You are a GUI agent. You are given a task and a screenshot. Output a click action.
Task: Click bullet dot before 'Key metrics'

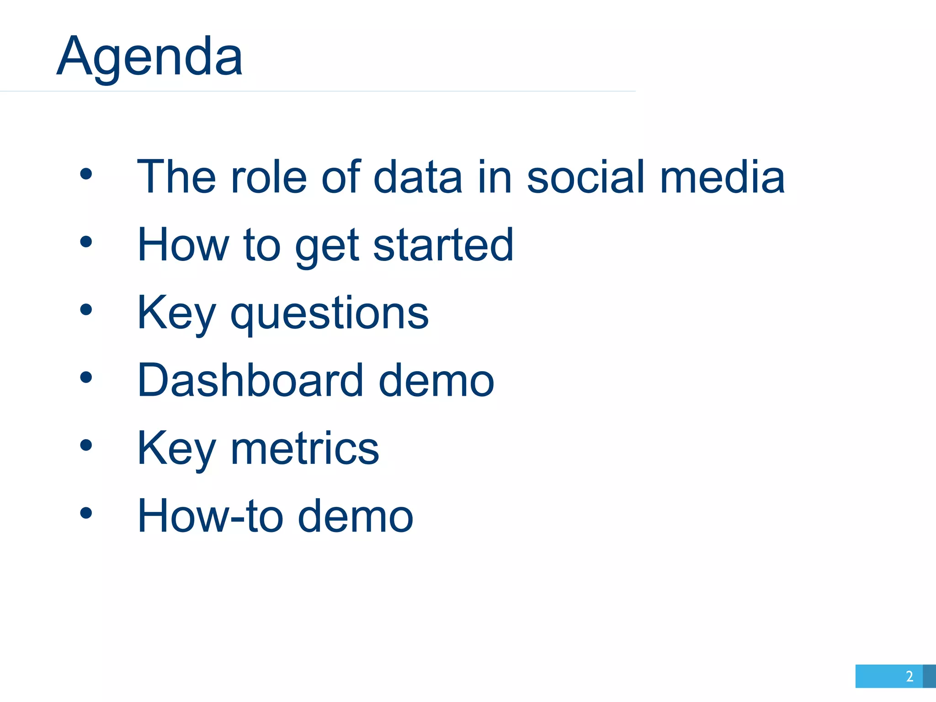click(86, 445)
